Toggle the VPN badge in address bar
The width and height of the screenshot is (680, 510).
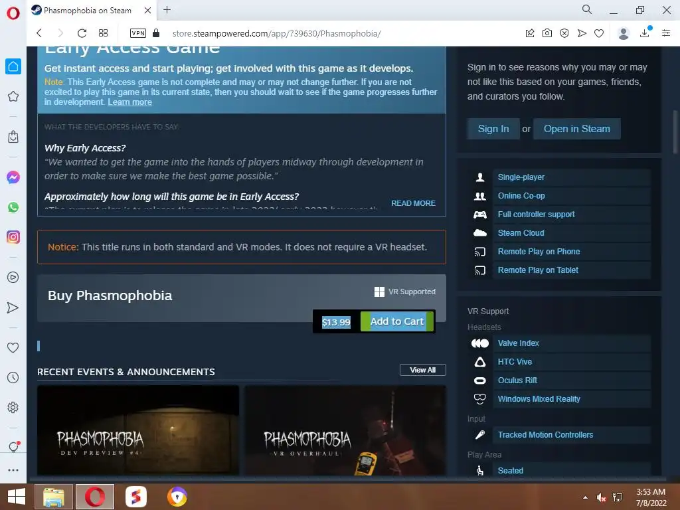138,33
